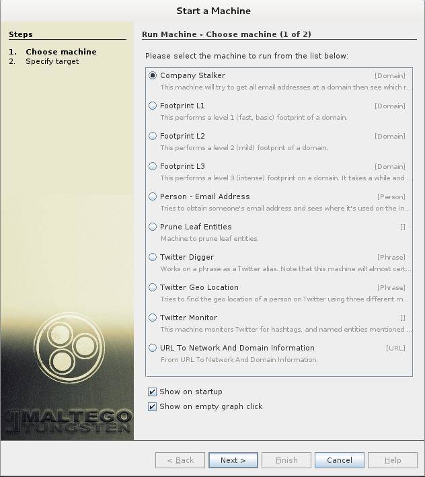
Task: Click Footprint L2 description about mild footprint
Action: (244, 147)
